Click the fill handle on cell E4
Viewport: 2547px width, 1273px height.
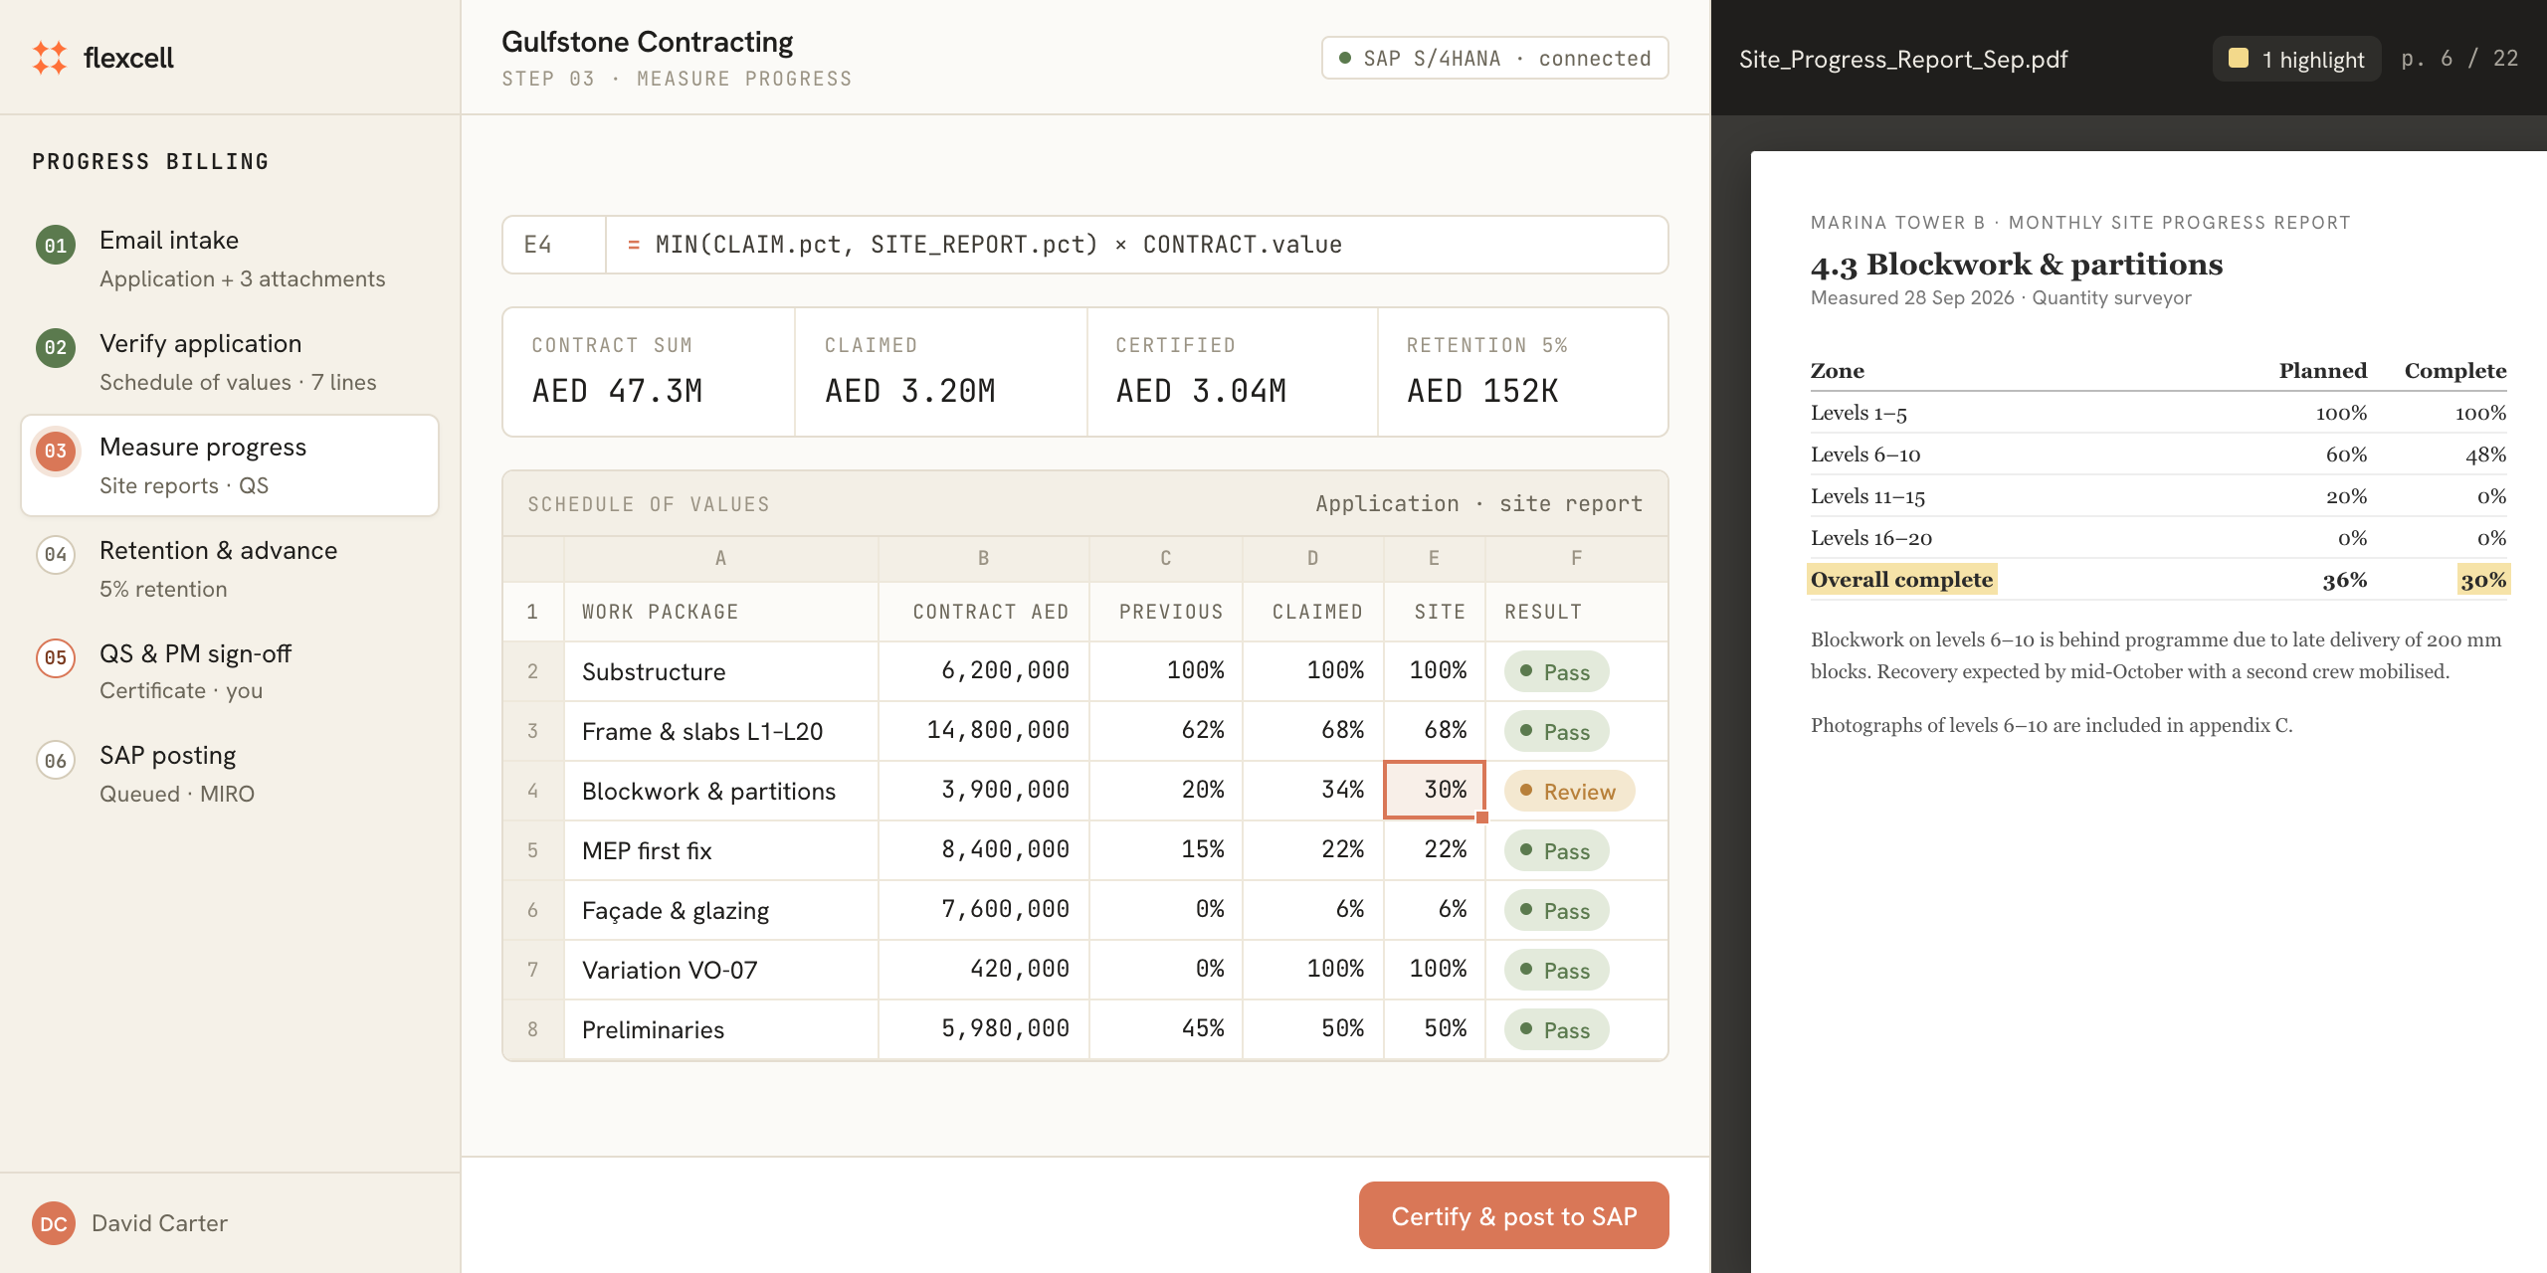[1482, 818]
